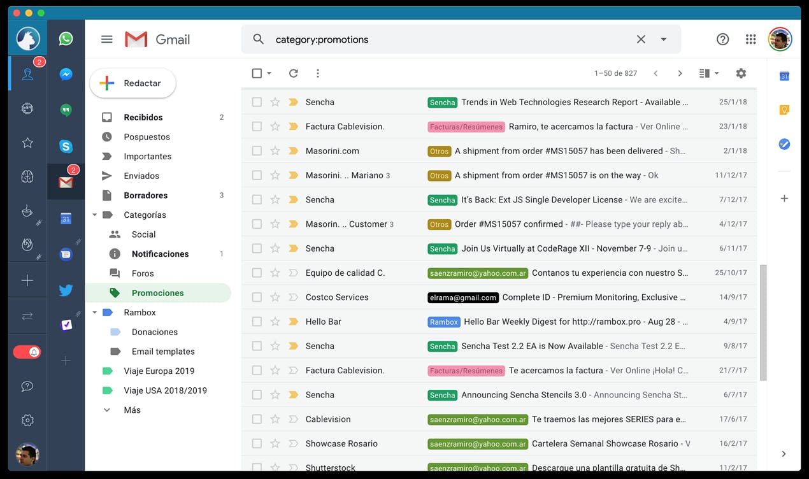Refresh the message list
Image resolution: width=809 pixels, height=479 pixels.
[x=293, y=73]
